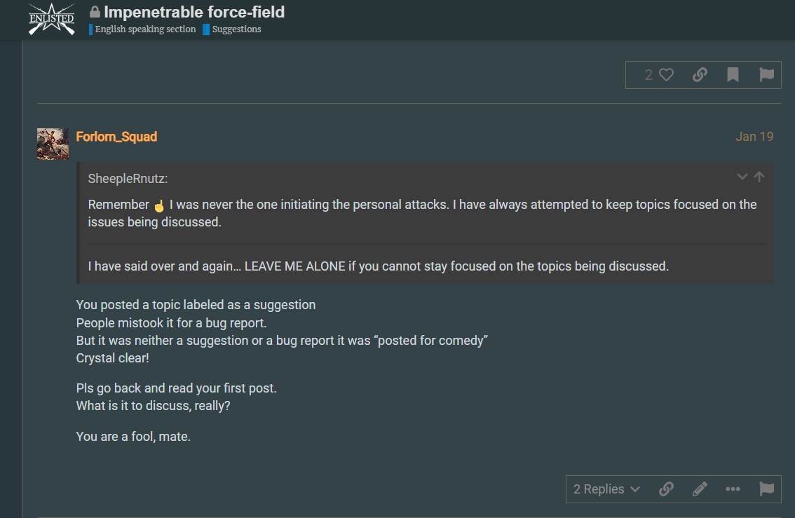Open the Jan 19 post date link
Screen dimensions: 795x518
[754, 137]
